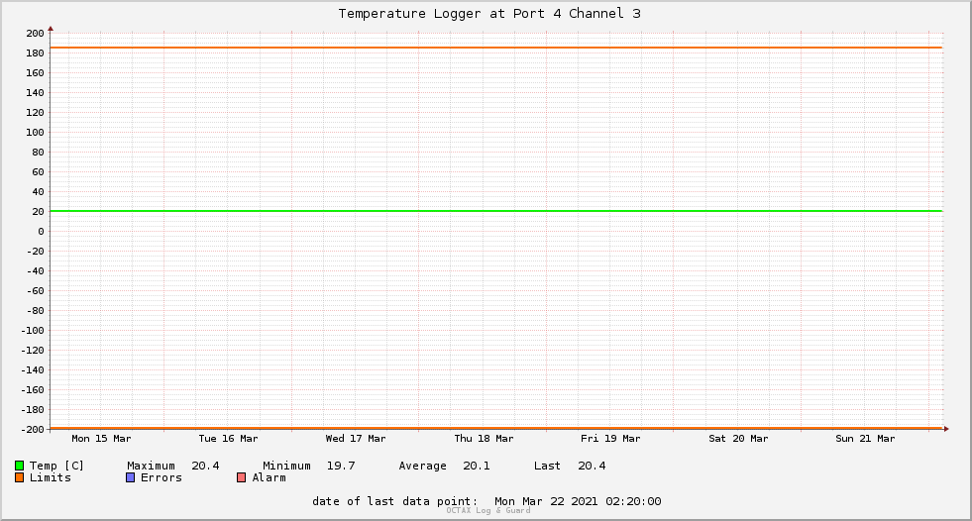
Task: Click the 'Maximum' statistic label
Action: point(152,466)
